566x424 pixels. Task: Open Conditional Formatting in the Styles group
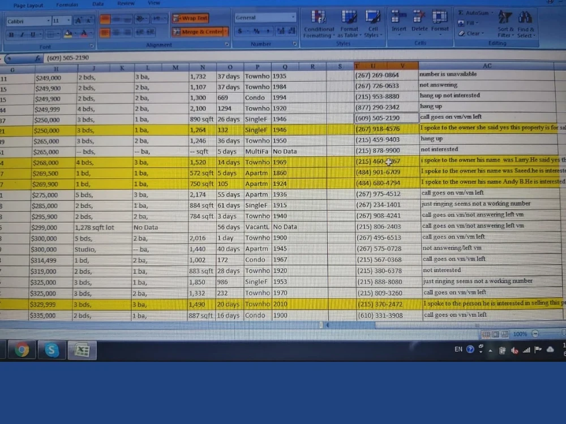319,24
